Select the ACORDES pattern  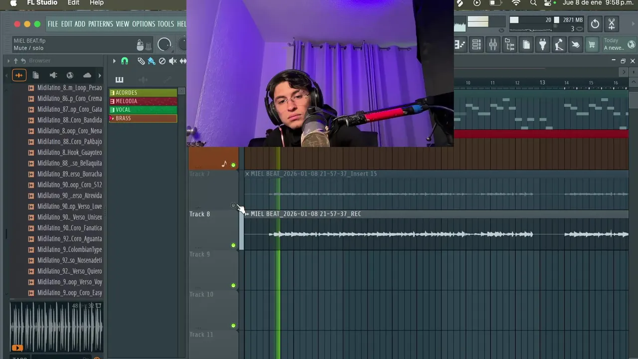tap(143, 93)
